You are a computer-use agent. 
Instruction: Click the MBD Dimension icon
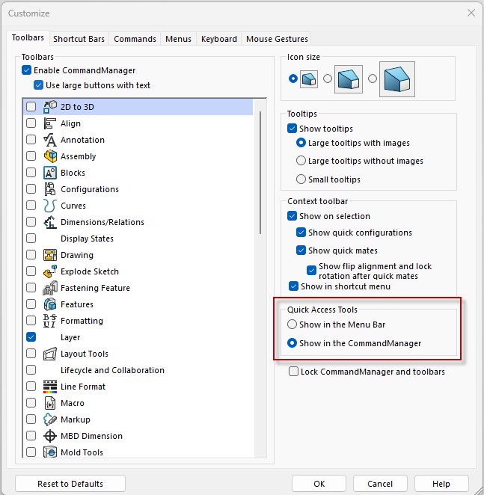coord(50,436)
